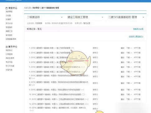
Task: Click APP下载 for lesson 11
Action: click(x=137, y=99)
